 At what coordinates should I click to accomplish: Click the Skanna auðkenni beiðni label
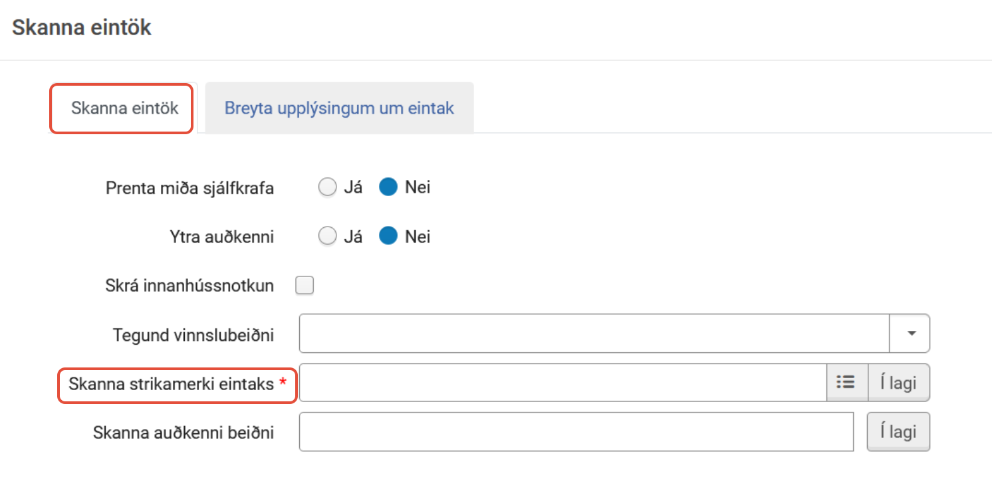tap(184, 433)
